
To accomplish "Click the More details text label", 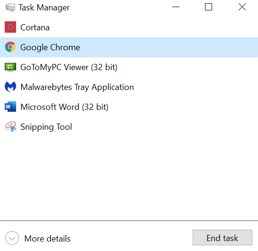I will point(47,239).
